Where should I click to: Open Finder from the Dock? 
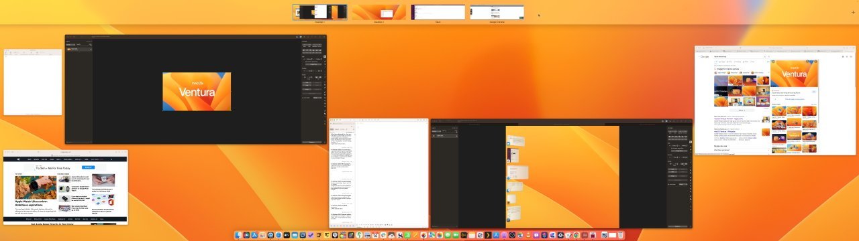(238, 235)
